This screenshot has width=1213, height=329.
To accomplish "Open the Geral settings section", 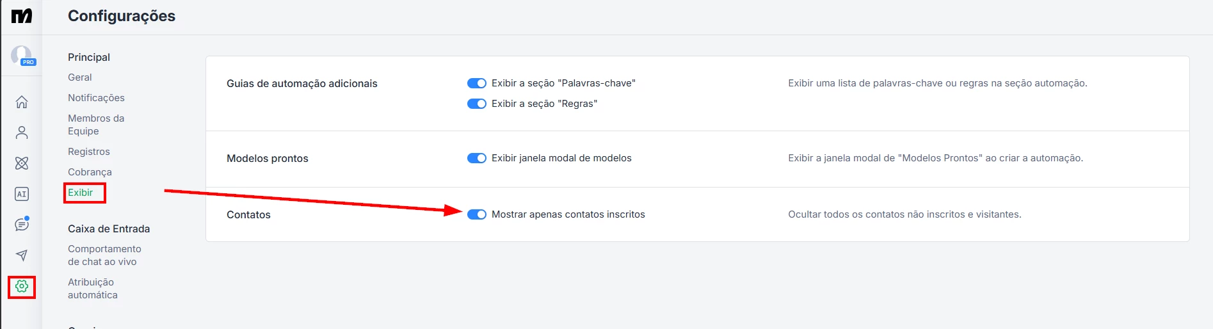I will 80,77.
